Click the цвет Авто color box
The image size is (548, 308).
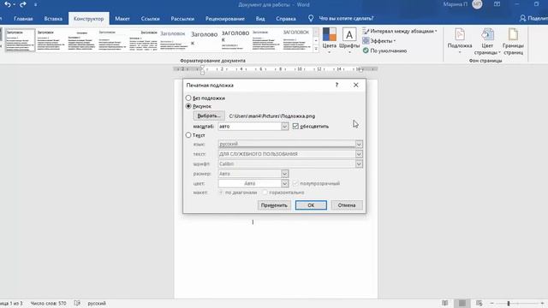(249, 183)
